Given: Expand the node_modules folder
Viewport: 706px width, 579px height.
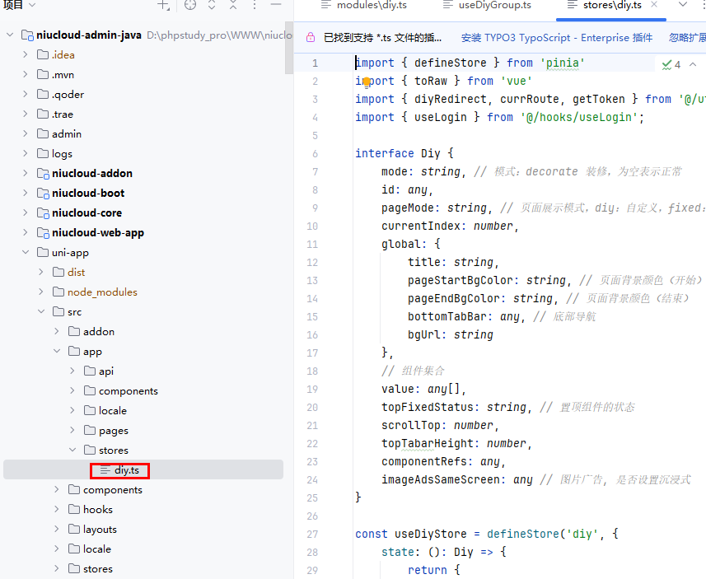Looking at the screenshot, I should [x=40, y=292].
